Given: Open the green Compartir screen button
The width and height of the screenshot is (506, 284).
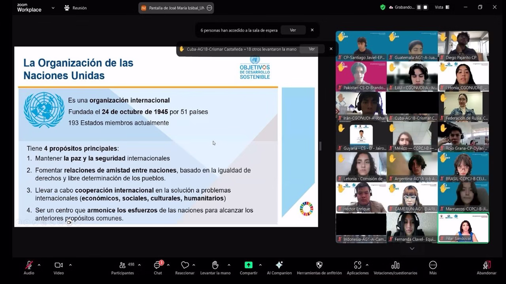Looking at the screenshot, I should coord(248,265).
